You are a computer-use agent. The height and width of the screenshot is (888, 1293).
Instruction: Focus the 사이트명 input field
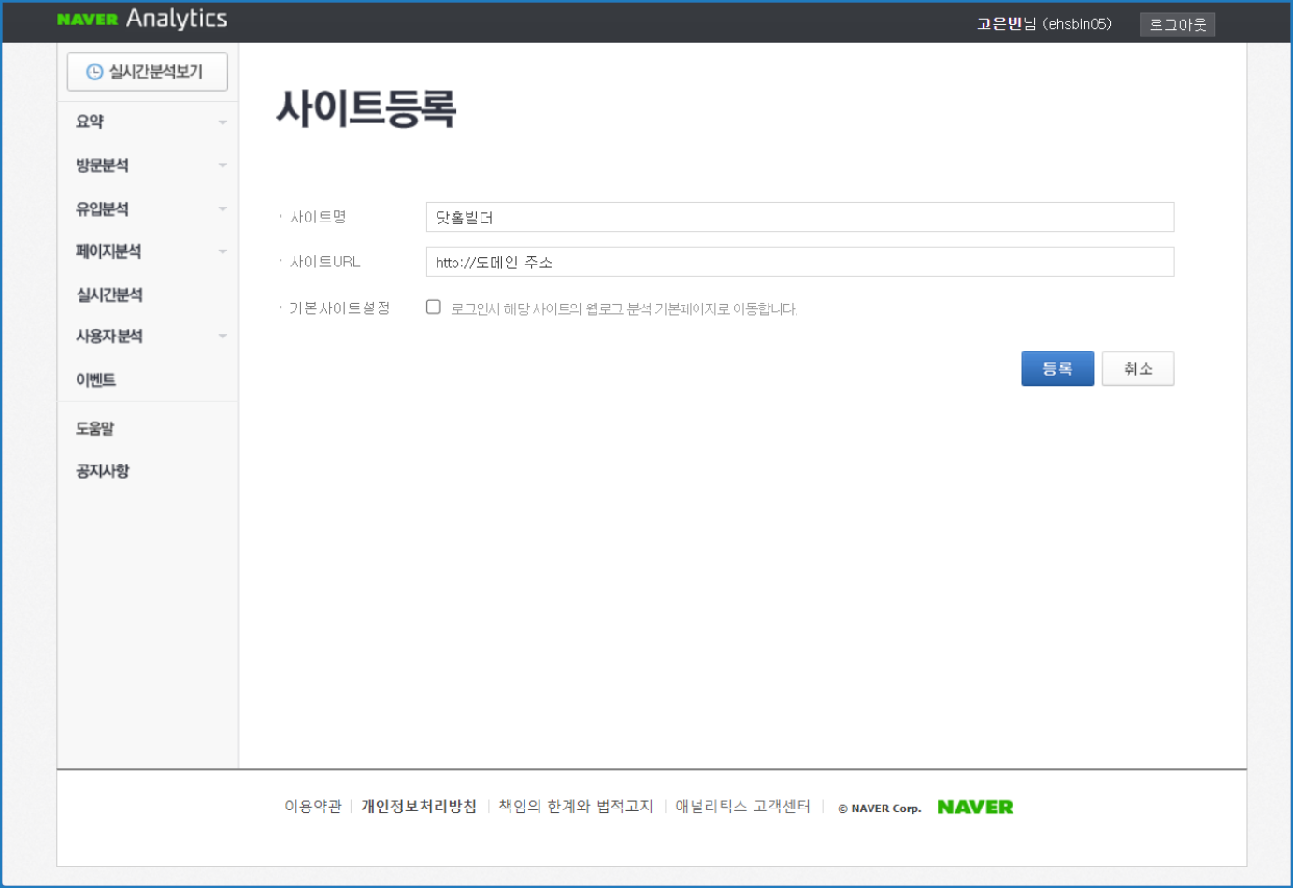click(x=799, y=217)
